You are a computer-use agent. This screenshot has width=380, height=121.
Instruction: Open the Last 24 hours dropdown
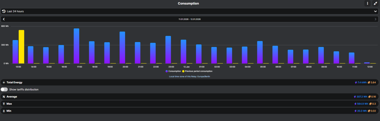pyautogui.click(x=189, y=11)
